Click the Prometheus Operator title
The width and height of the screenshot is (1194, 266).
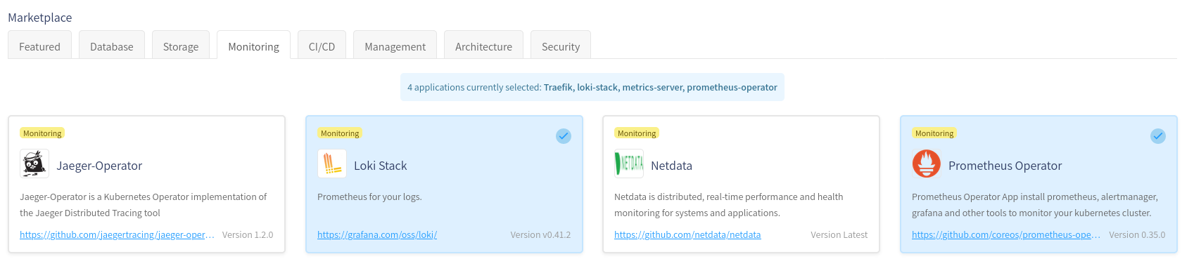[x=1005, y=166]
